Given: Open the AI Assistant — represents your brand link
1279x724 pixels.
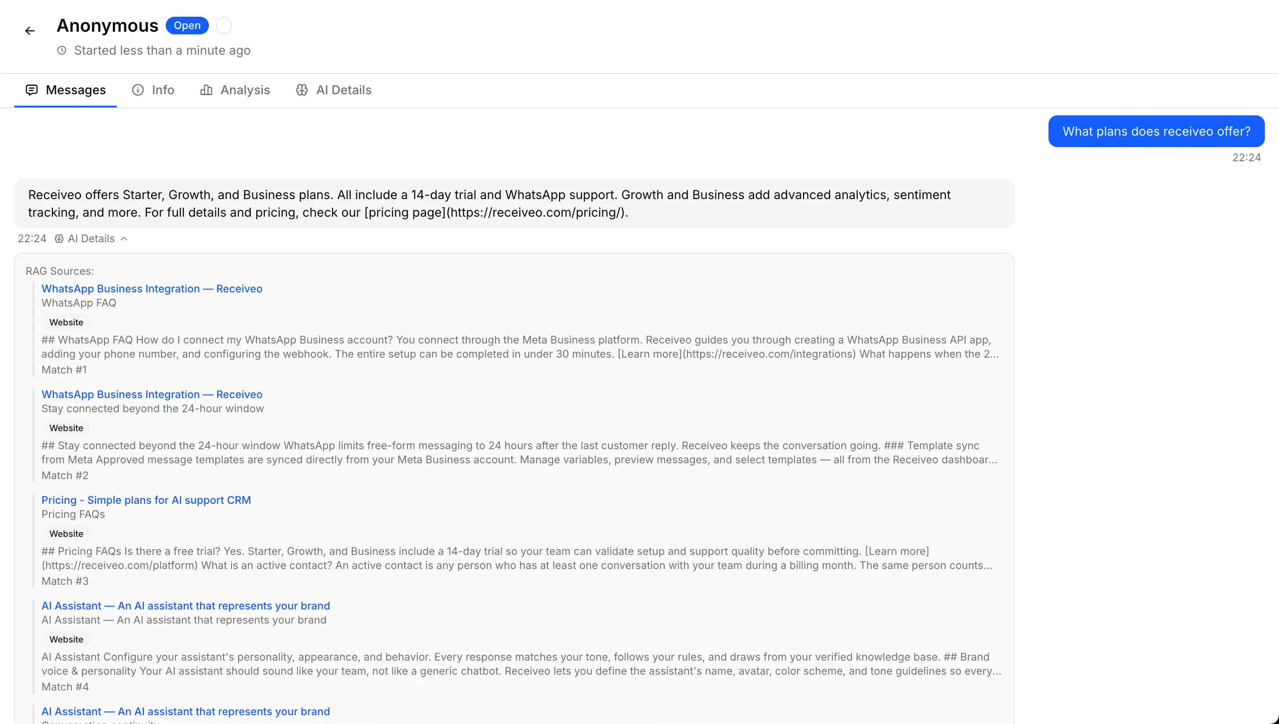Looking at the screenshot, I should [x=185, y=606].
